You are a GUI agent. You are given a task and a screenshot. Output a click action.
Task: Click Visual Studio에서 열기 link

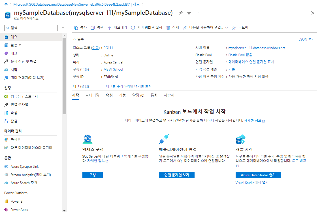tap(252, 183)
